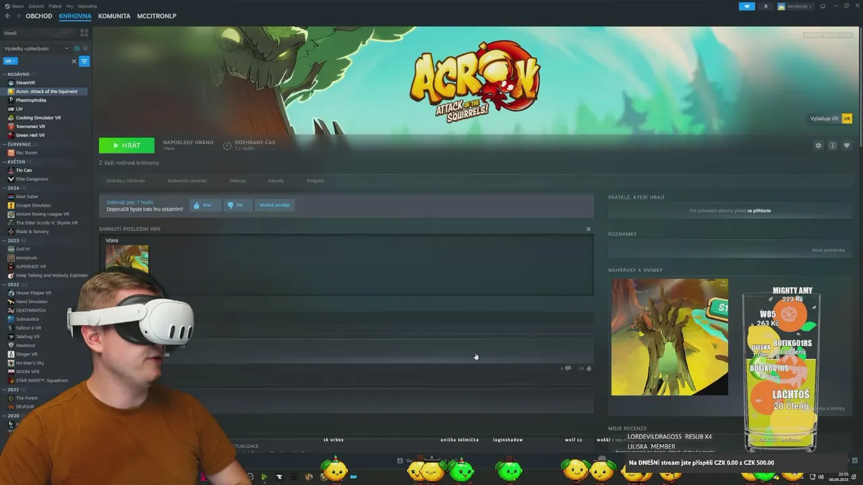Open the collections grid view icon
Viewport: 863px width, 485px height.
[84, 32]
